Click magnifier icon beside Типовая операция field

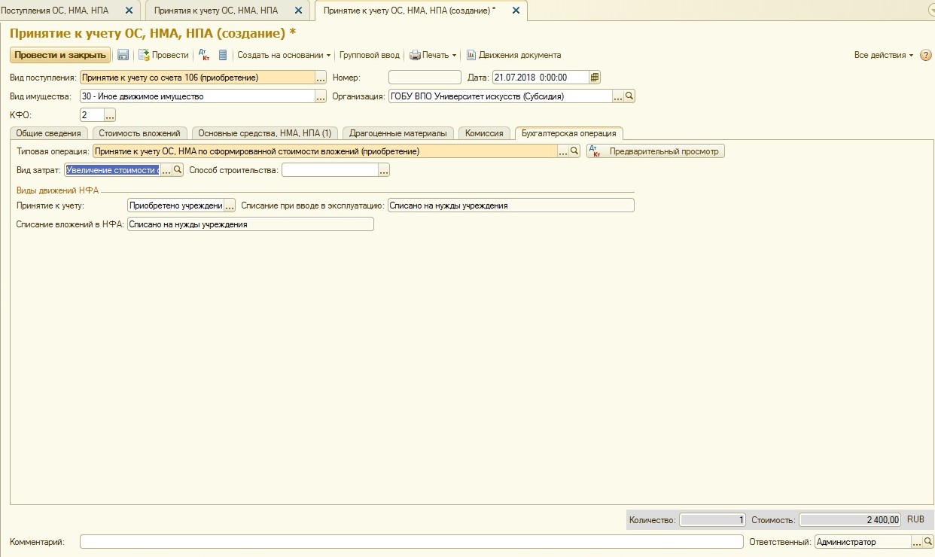574,151
